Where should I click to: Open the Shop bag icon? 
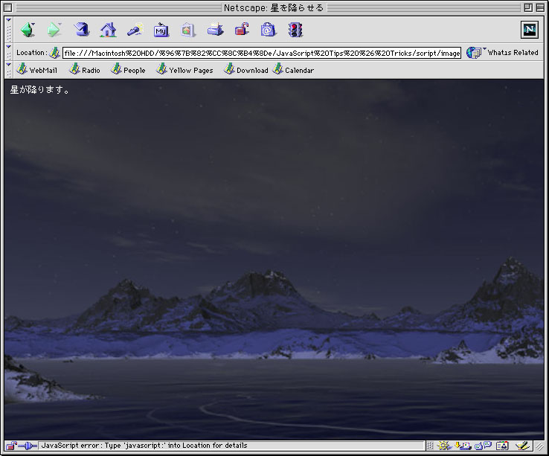(268, 30)
